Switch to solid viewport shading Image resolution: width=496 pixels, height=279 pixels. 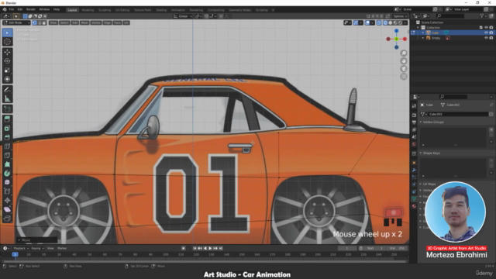tap(391, 22)
